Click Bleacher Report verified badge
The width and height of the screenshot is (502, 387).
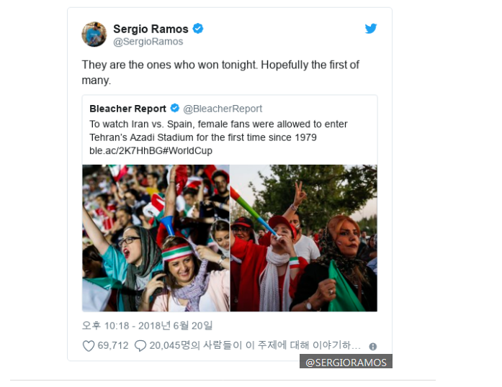click(x=175, y=108)
